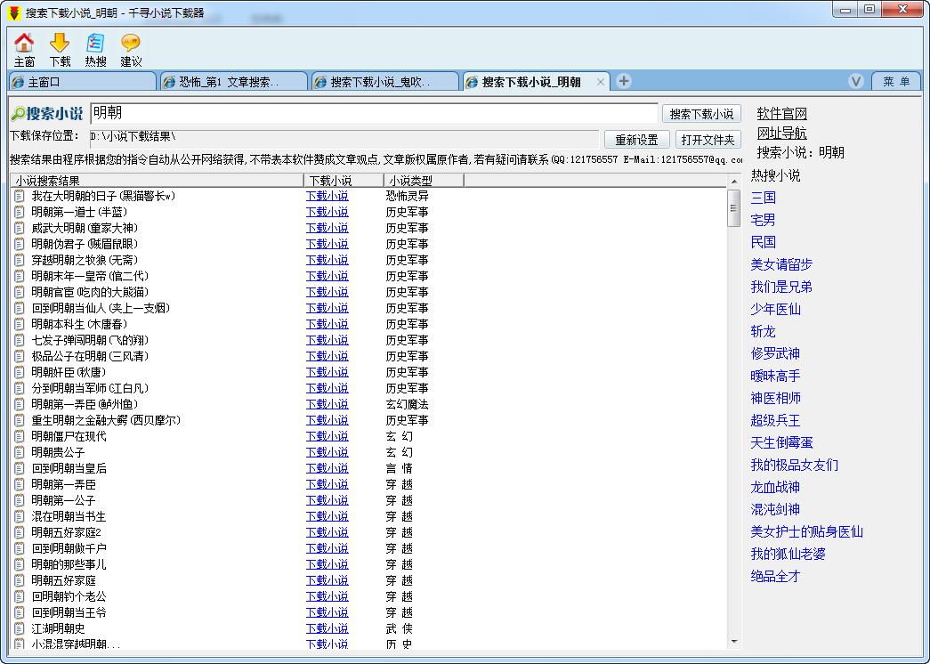
Task: Click the 搜索下载小说 search button
Action: click(701, 113)
